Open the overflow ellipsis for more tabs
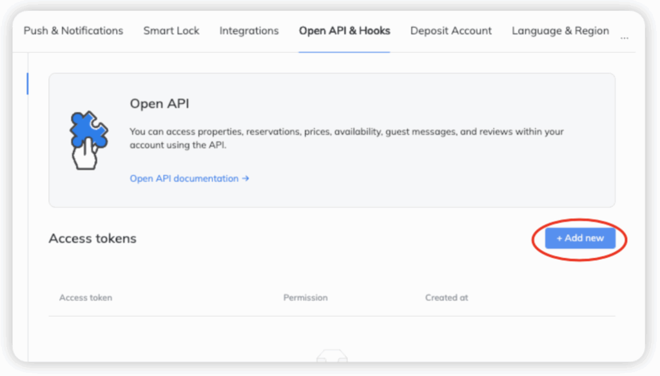Image resolution: width=660 pixels, height=376 pixels. (x=624, y=37)
